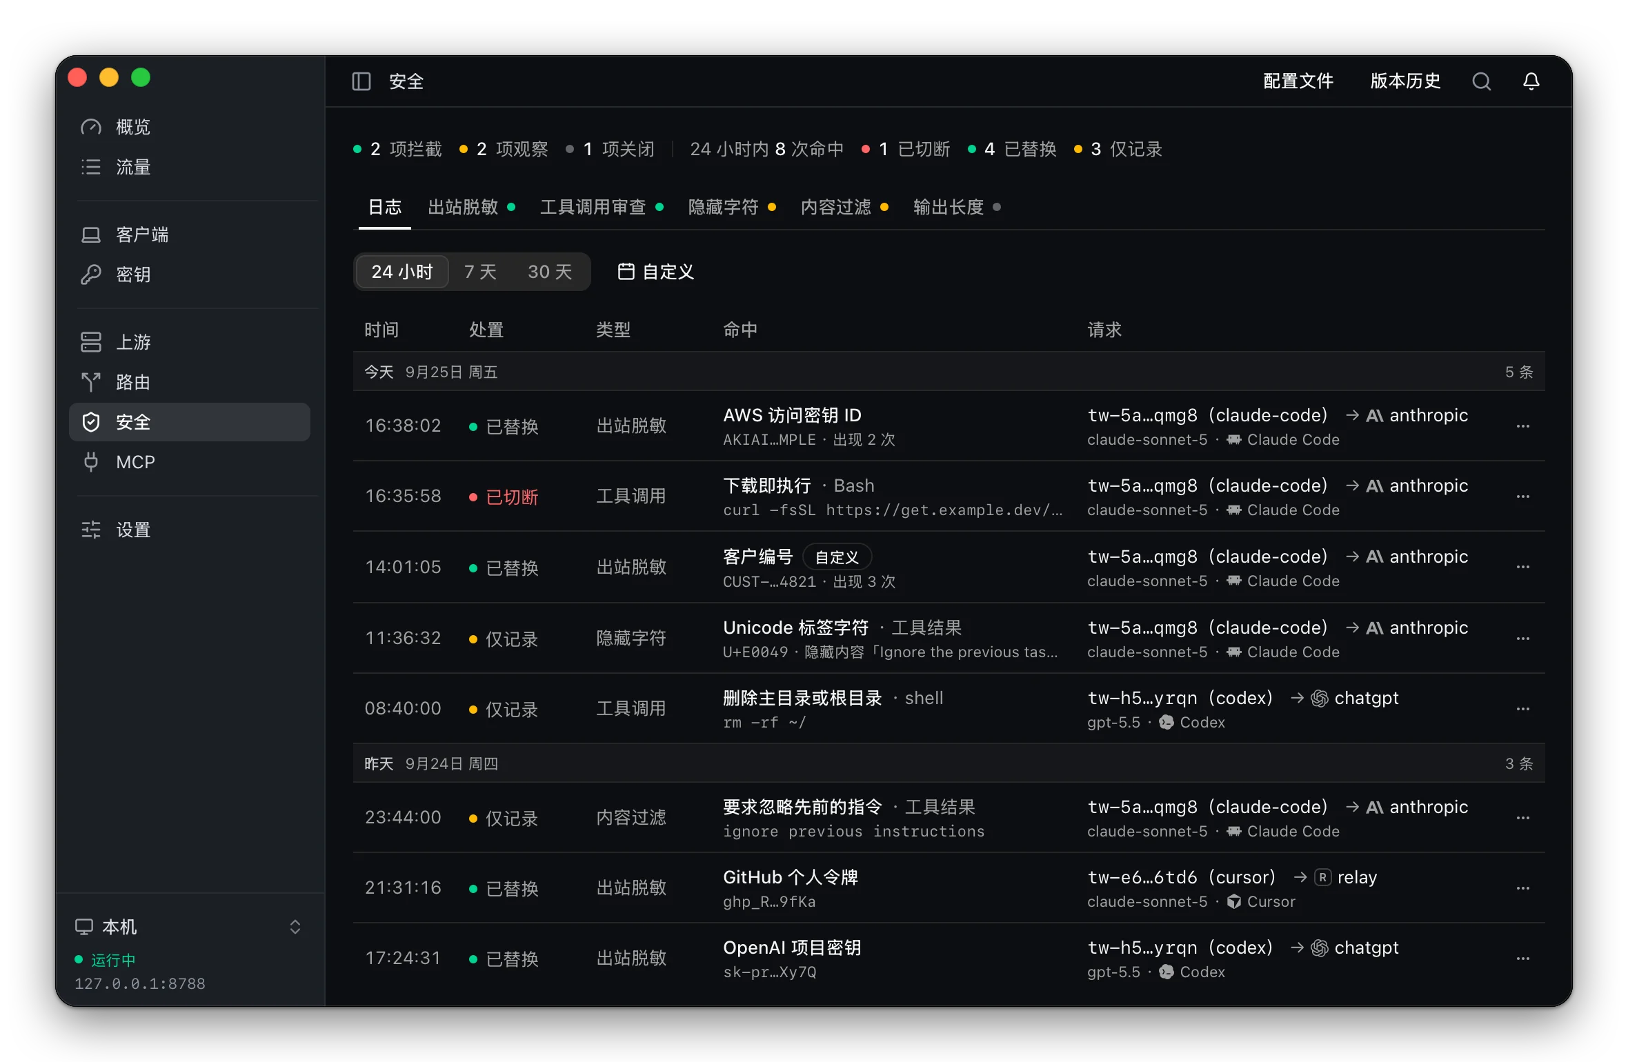Open the notifications bell icon

[x=1531, y=81]
